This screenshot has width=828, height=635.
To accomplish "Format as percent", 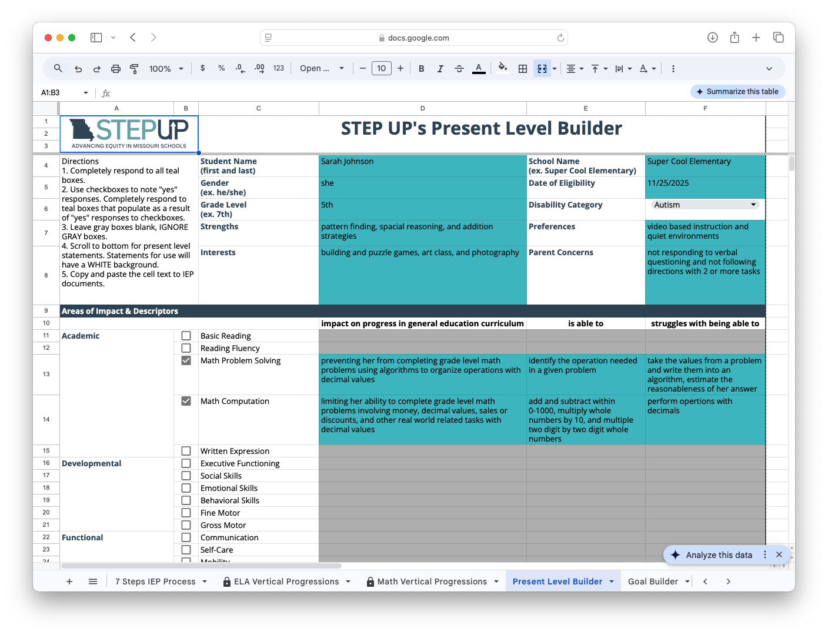I will click(222, 68).
